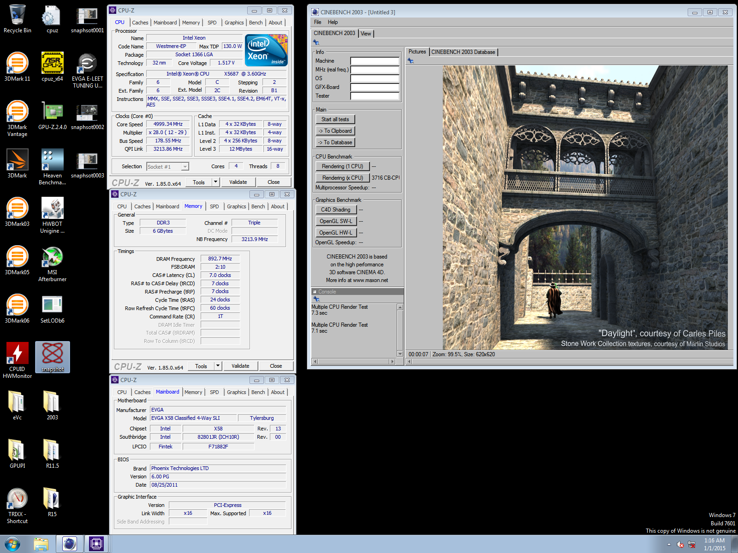Open the snaphsot0001 image file

click(87, 19)
